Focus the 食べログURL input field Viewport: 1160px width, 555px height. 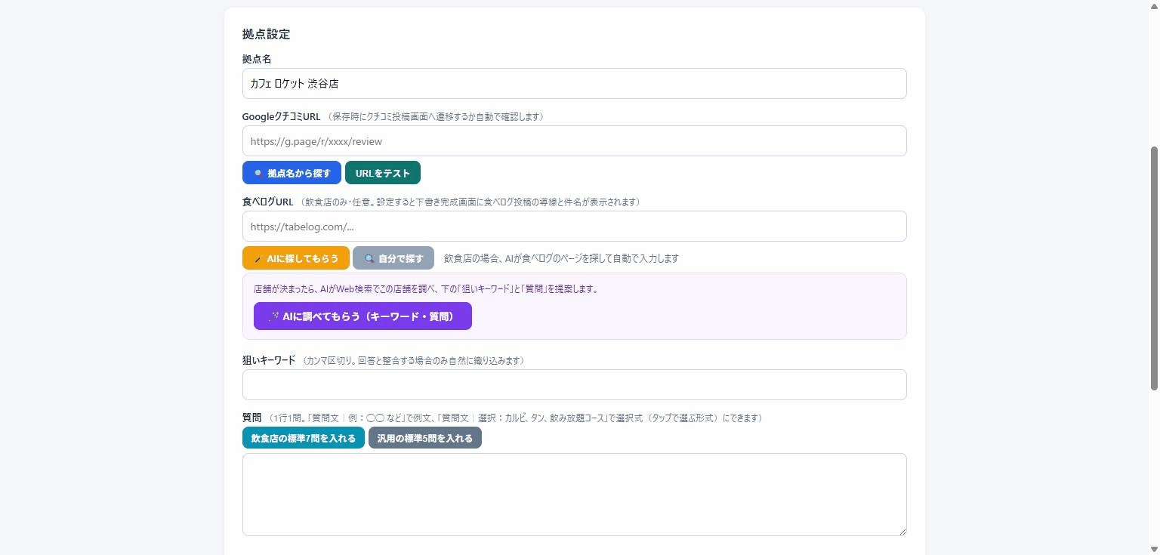tap(574, 227)
